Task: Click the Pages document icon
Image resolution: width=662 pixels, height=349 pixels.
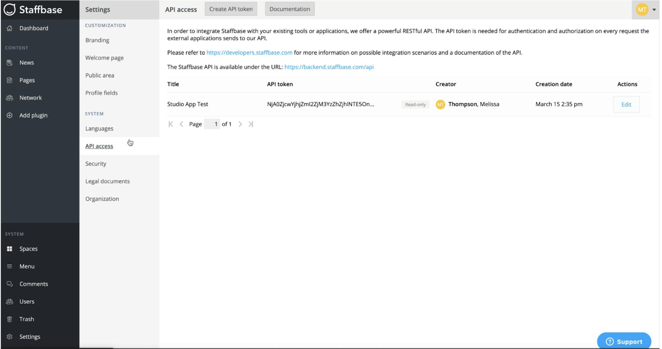Action: pyautogui.click(x=10, y=80)
